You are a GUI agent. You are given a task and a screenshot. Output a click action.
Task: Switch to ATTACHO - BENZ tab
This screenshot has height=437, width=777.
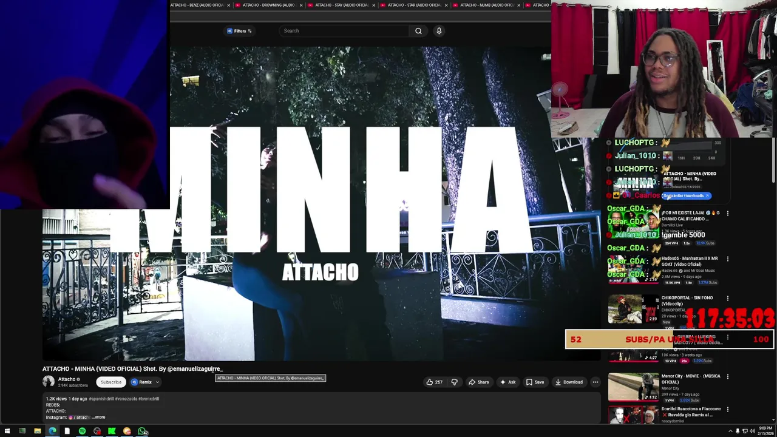click(x=197, y=5)
